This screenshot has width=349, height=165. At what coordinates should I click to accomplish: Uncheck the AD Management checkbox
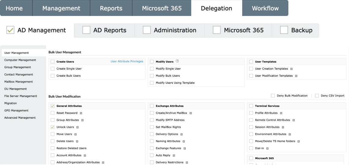tap(10, 30)
